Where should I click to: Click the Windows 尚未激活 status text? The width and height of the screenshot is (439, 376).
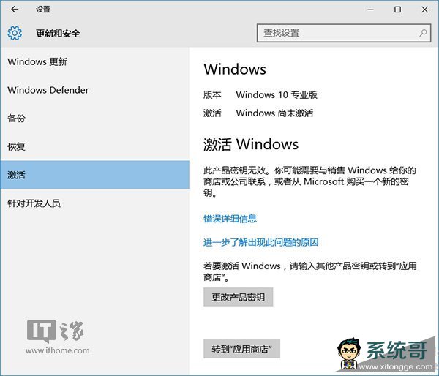point(274,113)
